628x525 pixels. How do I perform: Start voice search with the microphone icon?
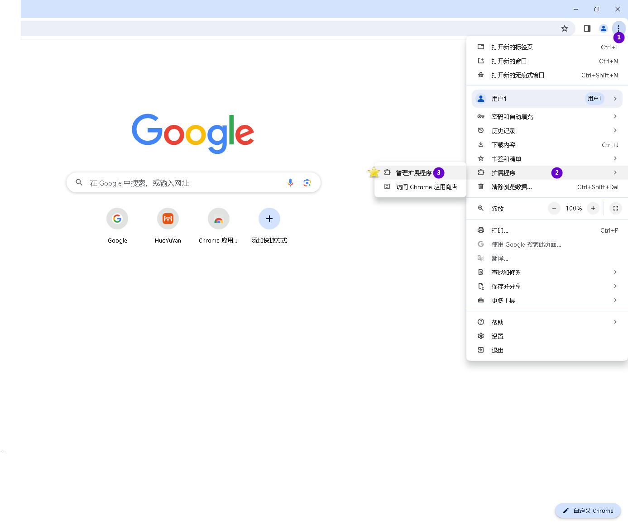[291, 182]
